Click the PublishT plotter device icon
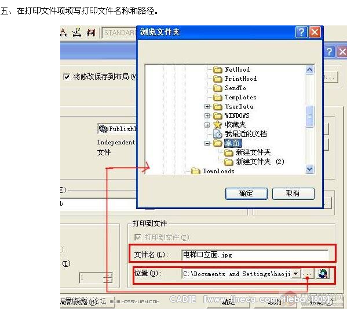 click(104, 129)
